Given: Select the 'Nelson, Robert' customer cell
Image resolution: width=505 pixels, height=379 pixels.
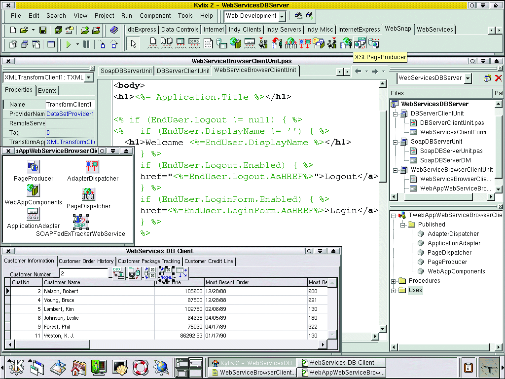Looking at the screenshot, I should pos(99,291).
